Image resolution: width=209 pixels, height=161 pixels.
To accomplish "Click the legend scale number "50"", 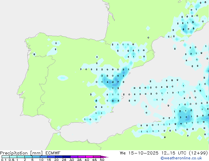I will pyautogui.click(x=102, y=160).
